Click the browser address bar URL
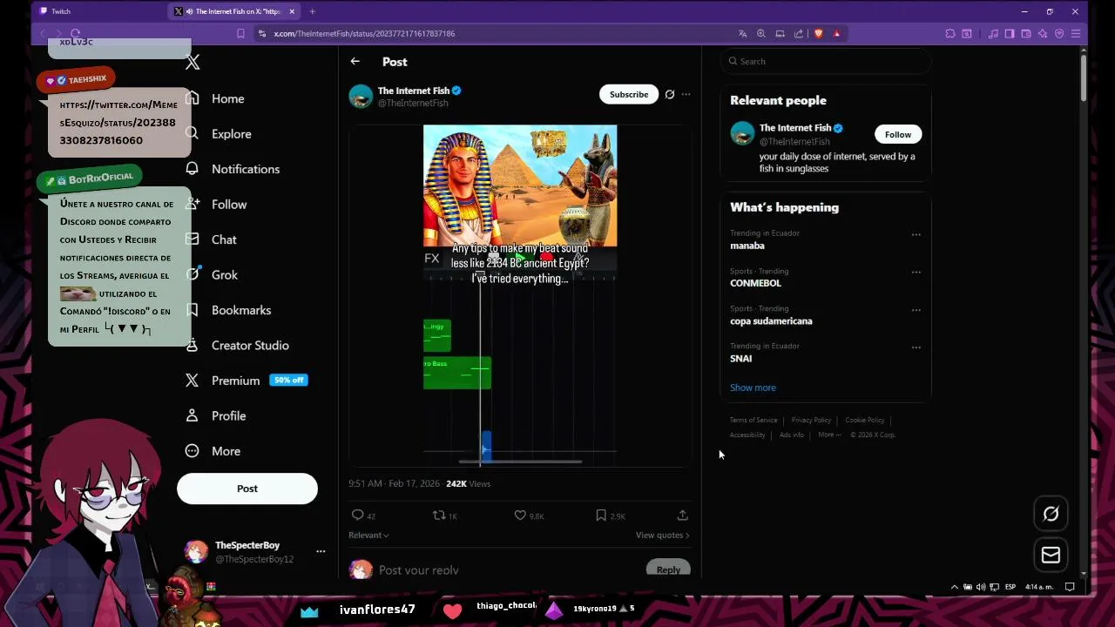1115x627 pixels. pyautogui.click(x=364, y=33)
